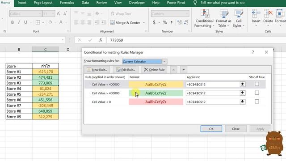Switch to the Review ribbon tab
This screenshot has width=286, height=161.
click(x=101, y=3)
